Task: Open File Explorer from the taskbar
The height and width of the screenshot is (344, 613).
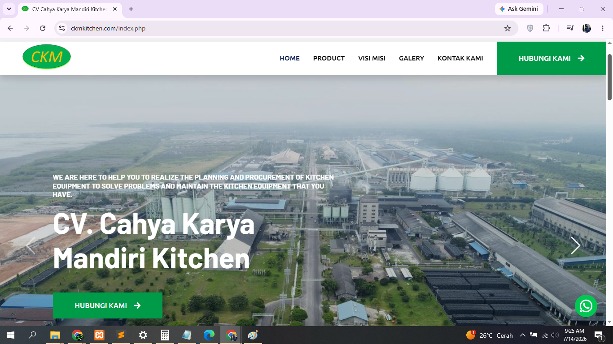Action: click(55, 335)
